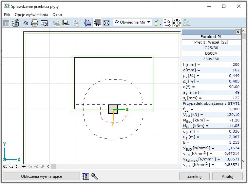Toggle the hatched section display button
This screenshot has width=248, height=184.
87,23
